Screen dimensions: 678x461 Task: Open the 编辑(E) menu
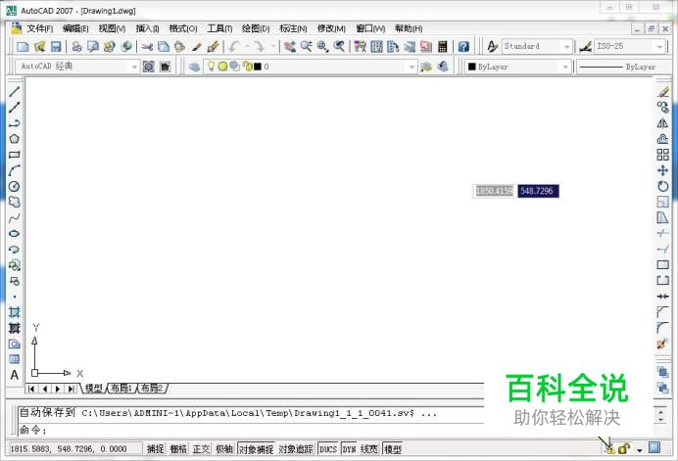point(75,28)
